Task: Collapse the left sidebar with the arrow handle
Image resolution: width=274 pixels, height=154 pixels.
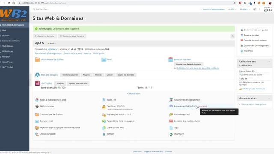Action: click(30, 80)
